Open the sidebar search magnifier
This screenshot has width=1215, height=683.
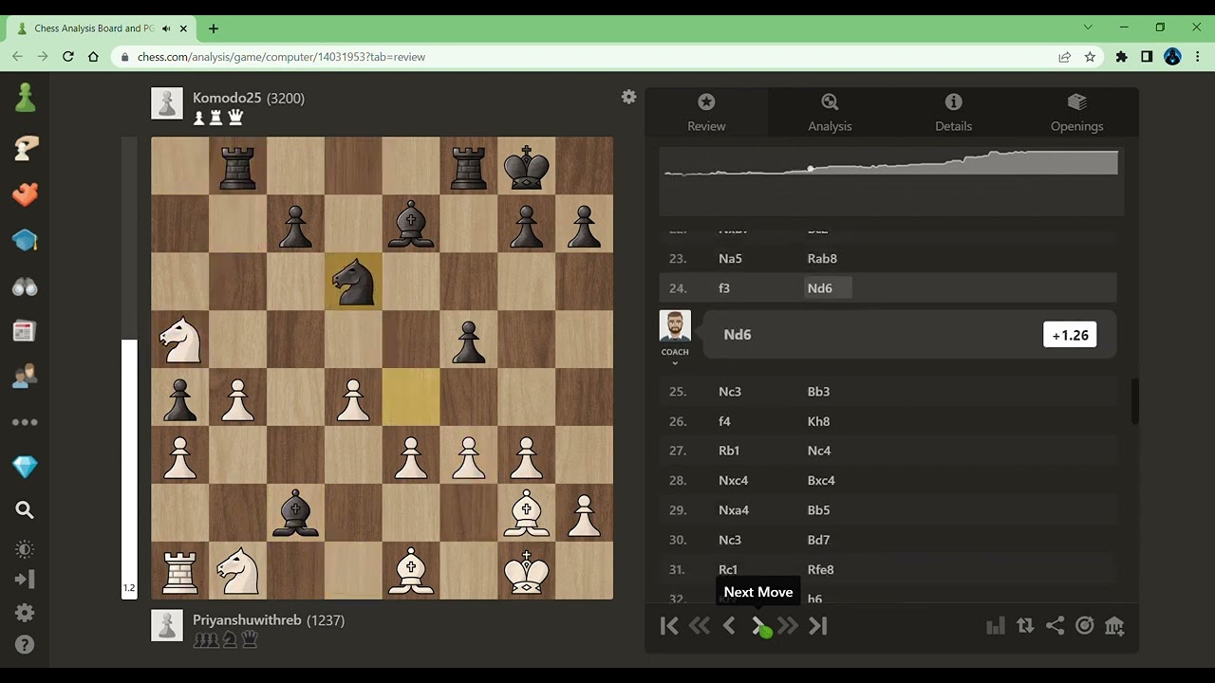(x=25, y=510)
